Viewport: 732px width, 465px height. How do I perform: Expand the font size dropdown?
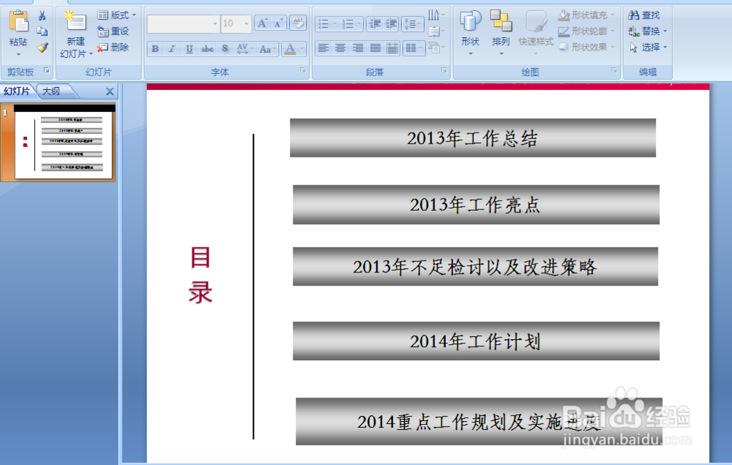click(x=246, y=23)
